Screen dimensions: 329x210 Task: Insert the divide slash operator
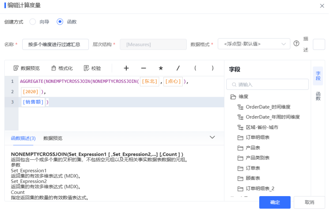pyautogui.click(x=178, y=68)
